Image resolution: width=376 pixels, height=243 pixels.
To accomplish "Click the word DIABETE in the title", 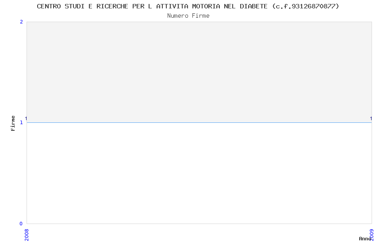I will click(253, 6).
